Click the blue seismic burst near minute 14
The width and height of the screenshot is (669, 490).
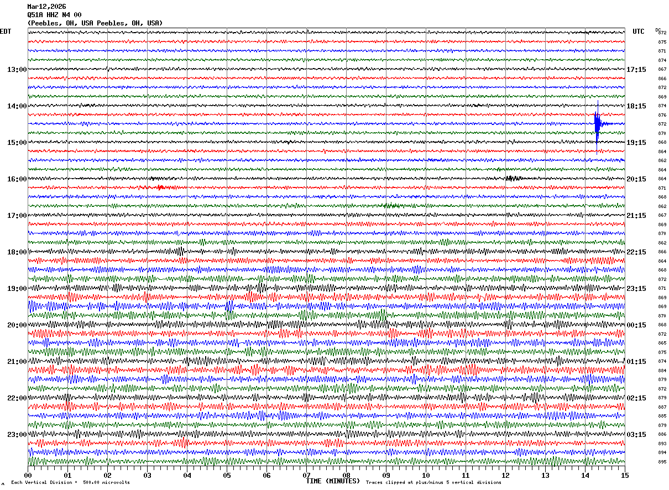598,124
